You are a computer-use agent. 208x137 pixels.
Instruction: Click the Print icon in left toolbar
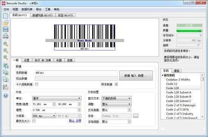(x=6, y=36)
